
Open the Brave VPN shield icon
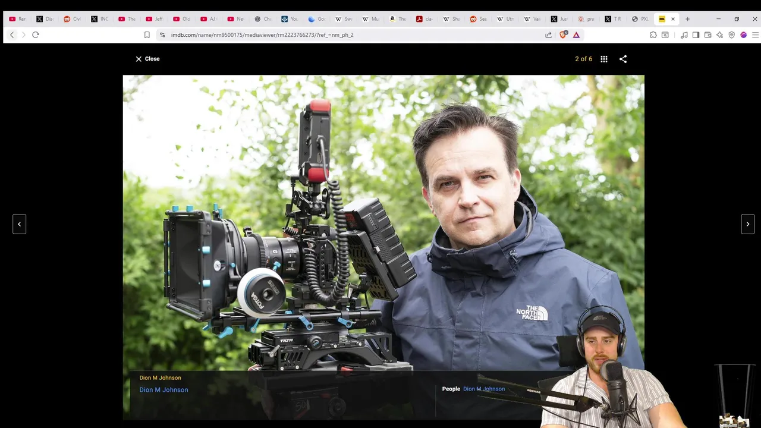coord(732,35)
